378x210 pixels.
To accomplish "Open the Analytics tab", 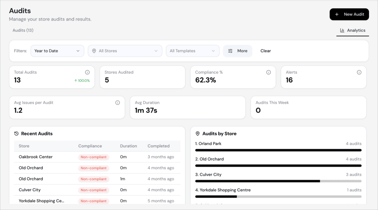I will click(353, 30).
